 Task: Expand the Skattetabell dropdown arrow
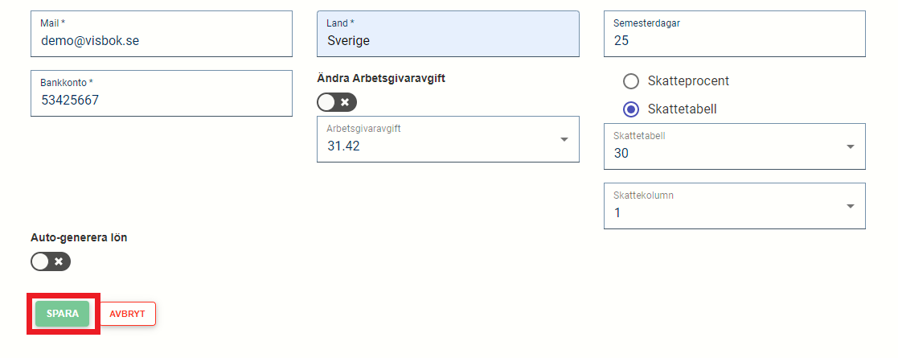[x=851, y=146]
